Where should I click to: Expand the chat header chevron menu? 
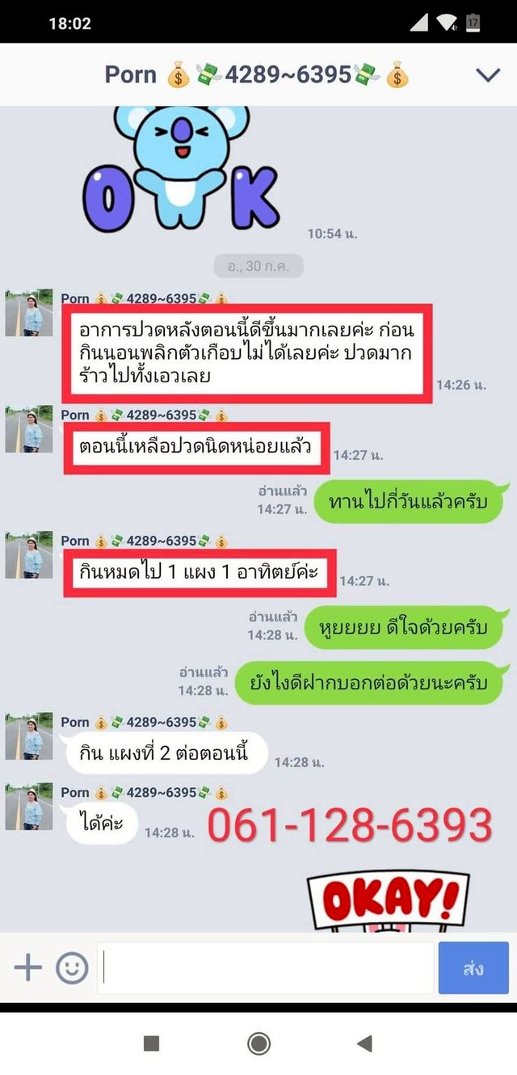[488, 75]
